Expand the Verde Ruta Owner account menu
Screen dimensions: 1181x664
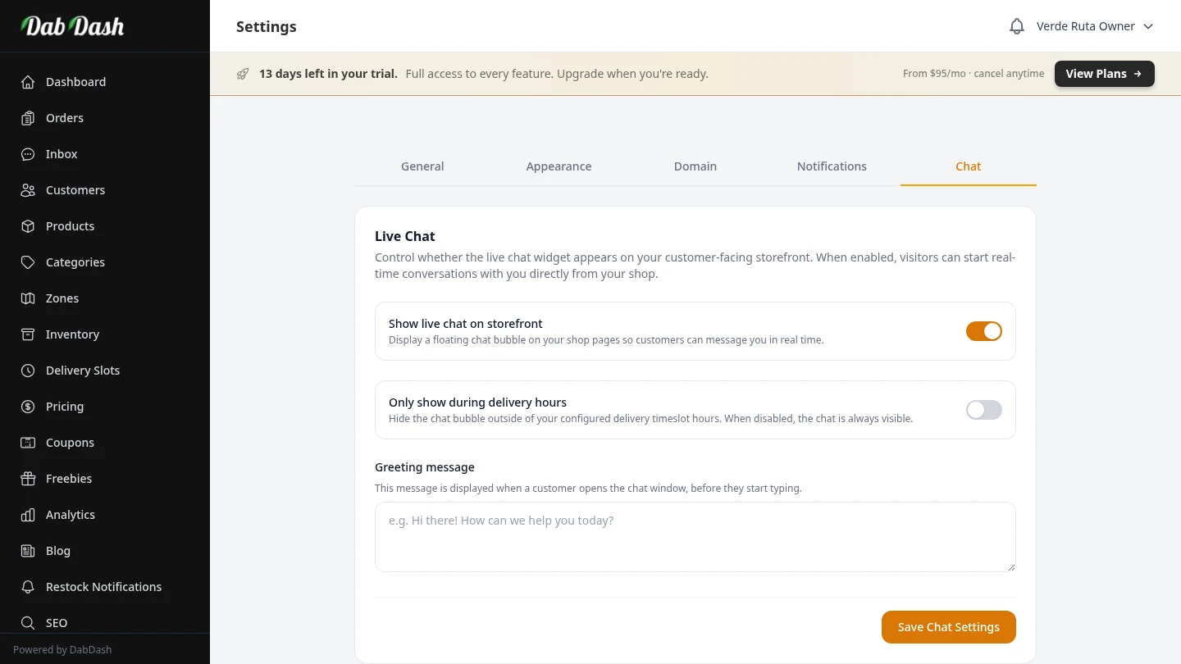(x=1094, y=26)
